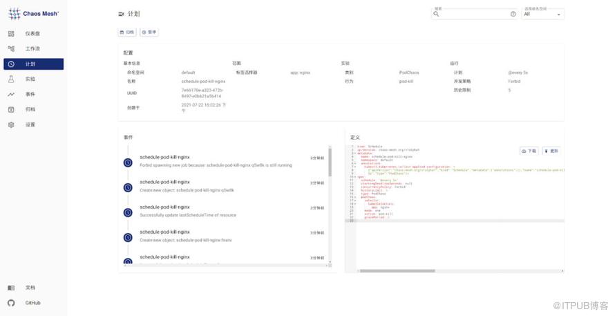Select the namespace value 'default'
Image resolution: width=615 pixels, height=316 pixels.
[x=188, y=73]
